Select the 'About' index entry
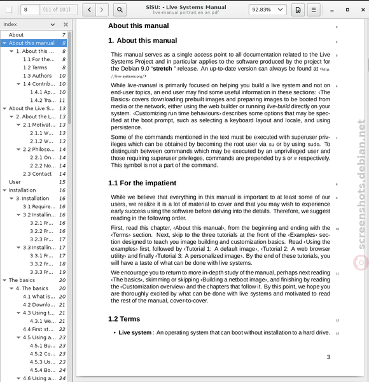Image resolution: width=369 pixels, height=382 pixels. point(34,35)
